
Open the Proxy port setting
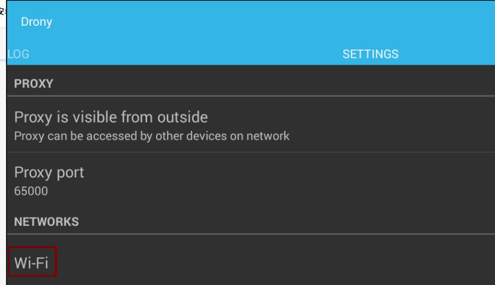click(x=251, y=180)
